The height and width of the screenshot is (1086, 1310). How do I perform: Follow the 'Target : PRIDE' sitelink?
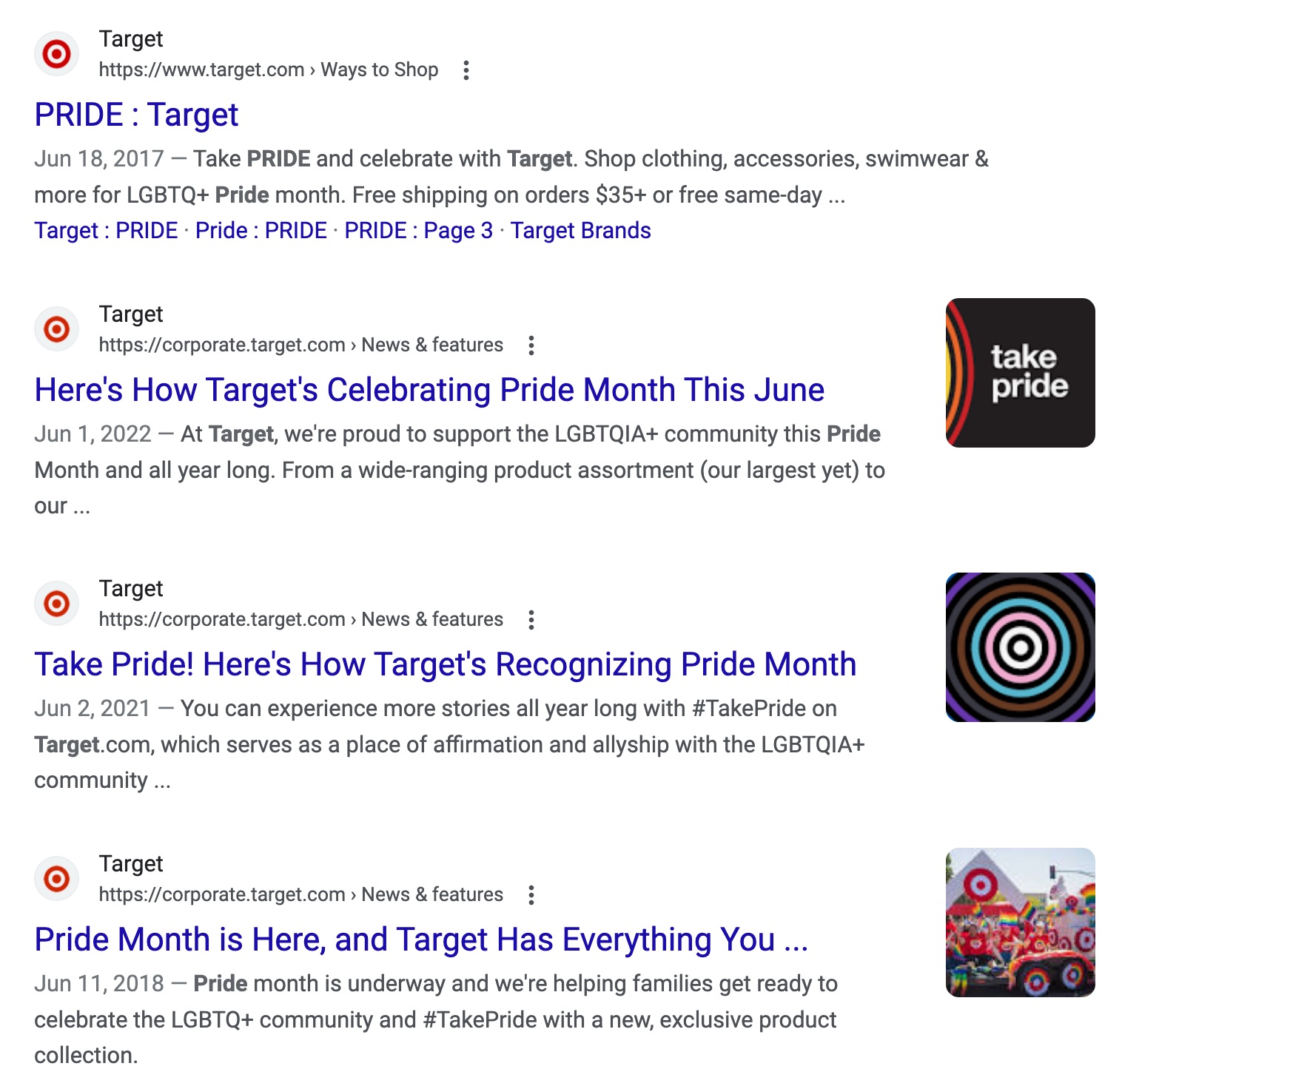point(106,231)
